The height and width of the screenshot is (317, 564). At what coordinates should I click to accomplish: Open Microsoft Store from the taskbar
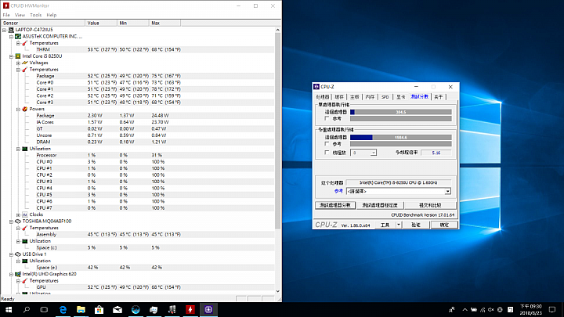click(x=99, y=309)
